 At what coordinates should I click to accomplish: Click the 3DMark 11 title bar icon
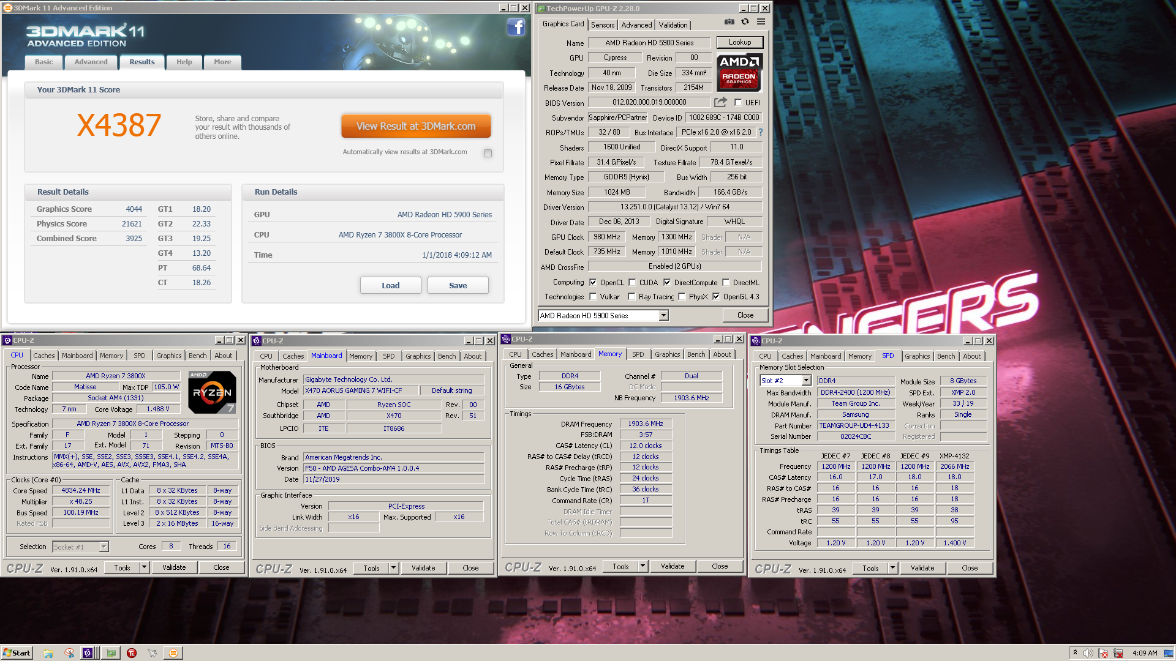coord(8,8)
